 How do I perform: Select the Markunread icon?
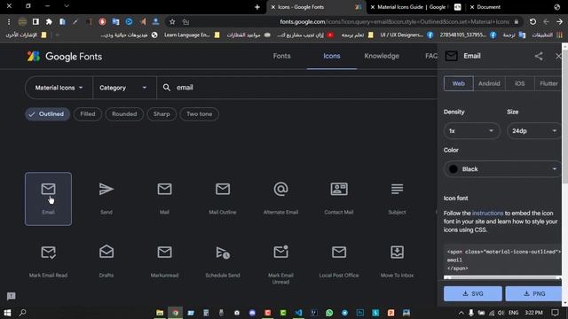(164, 252)
